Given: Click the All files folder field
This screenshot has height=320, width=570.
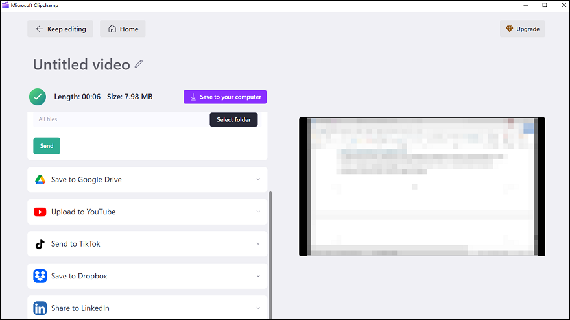Looking at the screenshot, I should (x=121, y=119).
